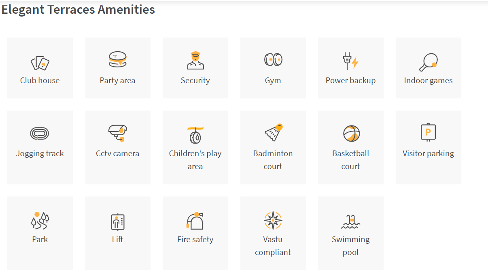Select the Cctv camera icon

[118, 133]
